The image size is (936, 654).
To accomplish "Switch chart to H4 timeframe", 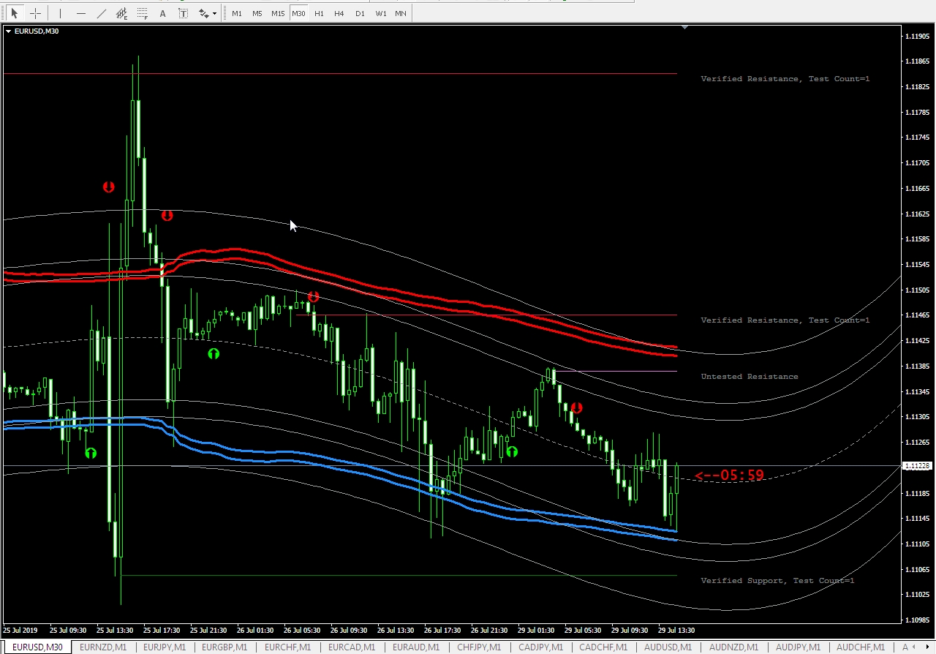I will tap(339, 13).
